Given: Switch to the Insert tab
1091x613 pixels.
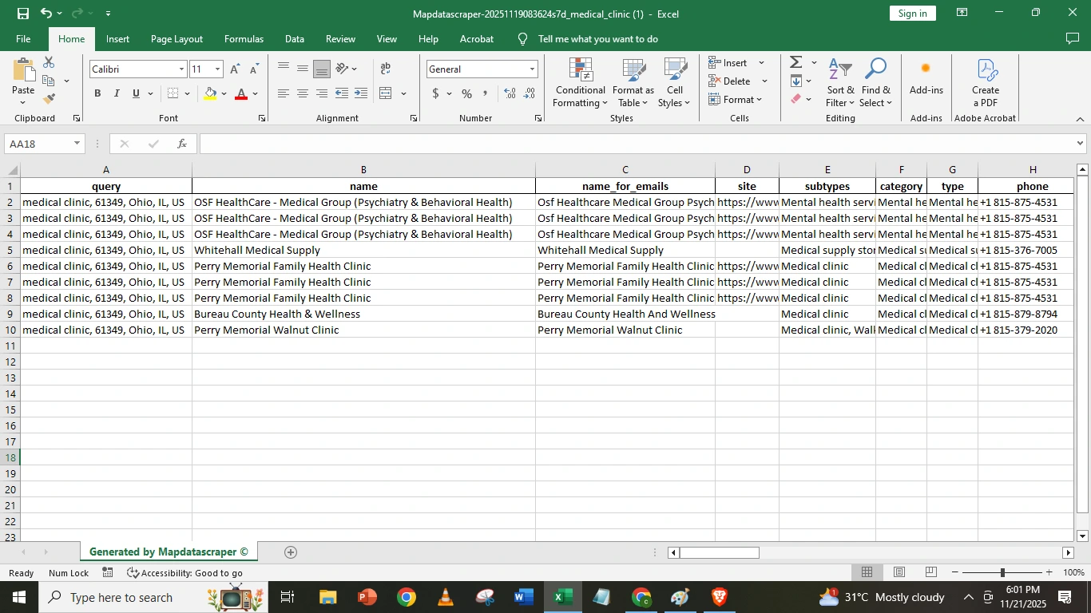Looking at the screenshot, I should tap(117, 39).
